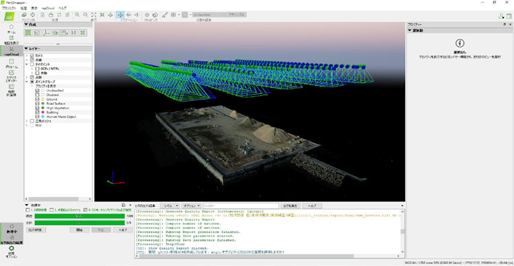
Task: Open the レベル log level dropdown
Action: pyautogui.click(x=170, y=206)
